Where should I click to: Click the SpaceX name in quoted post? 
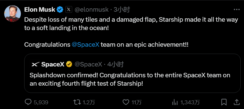coord(53,64)
